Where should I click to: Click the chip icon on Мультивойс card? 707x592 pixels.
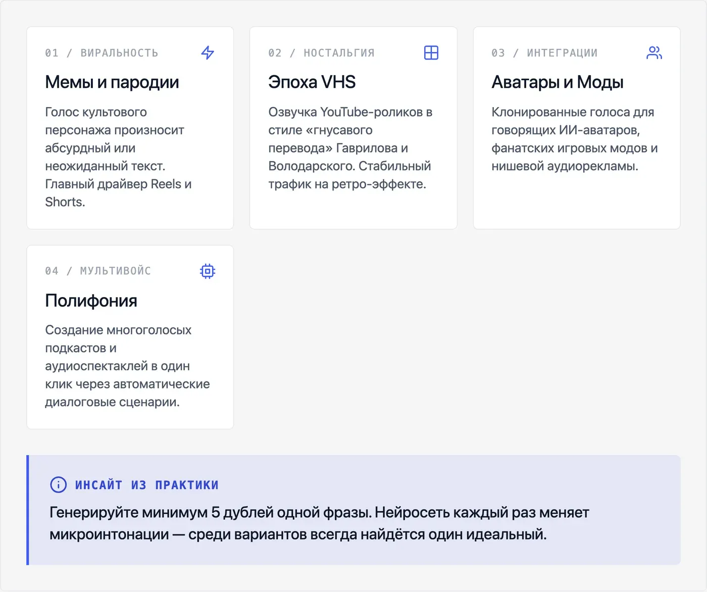coord(208,271)
